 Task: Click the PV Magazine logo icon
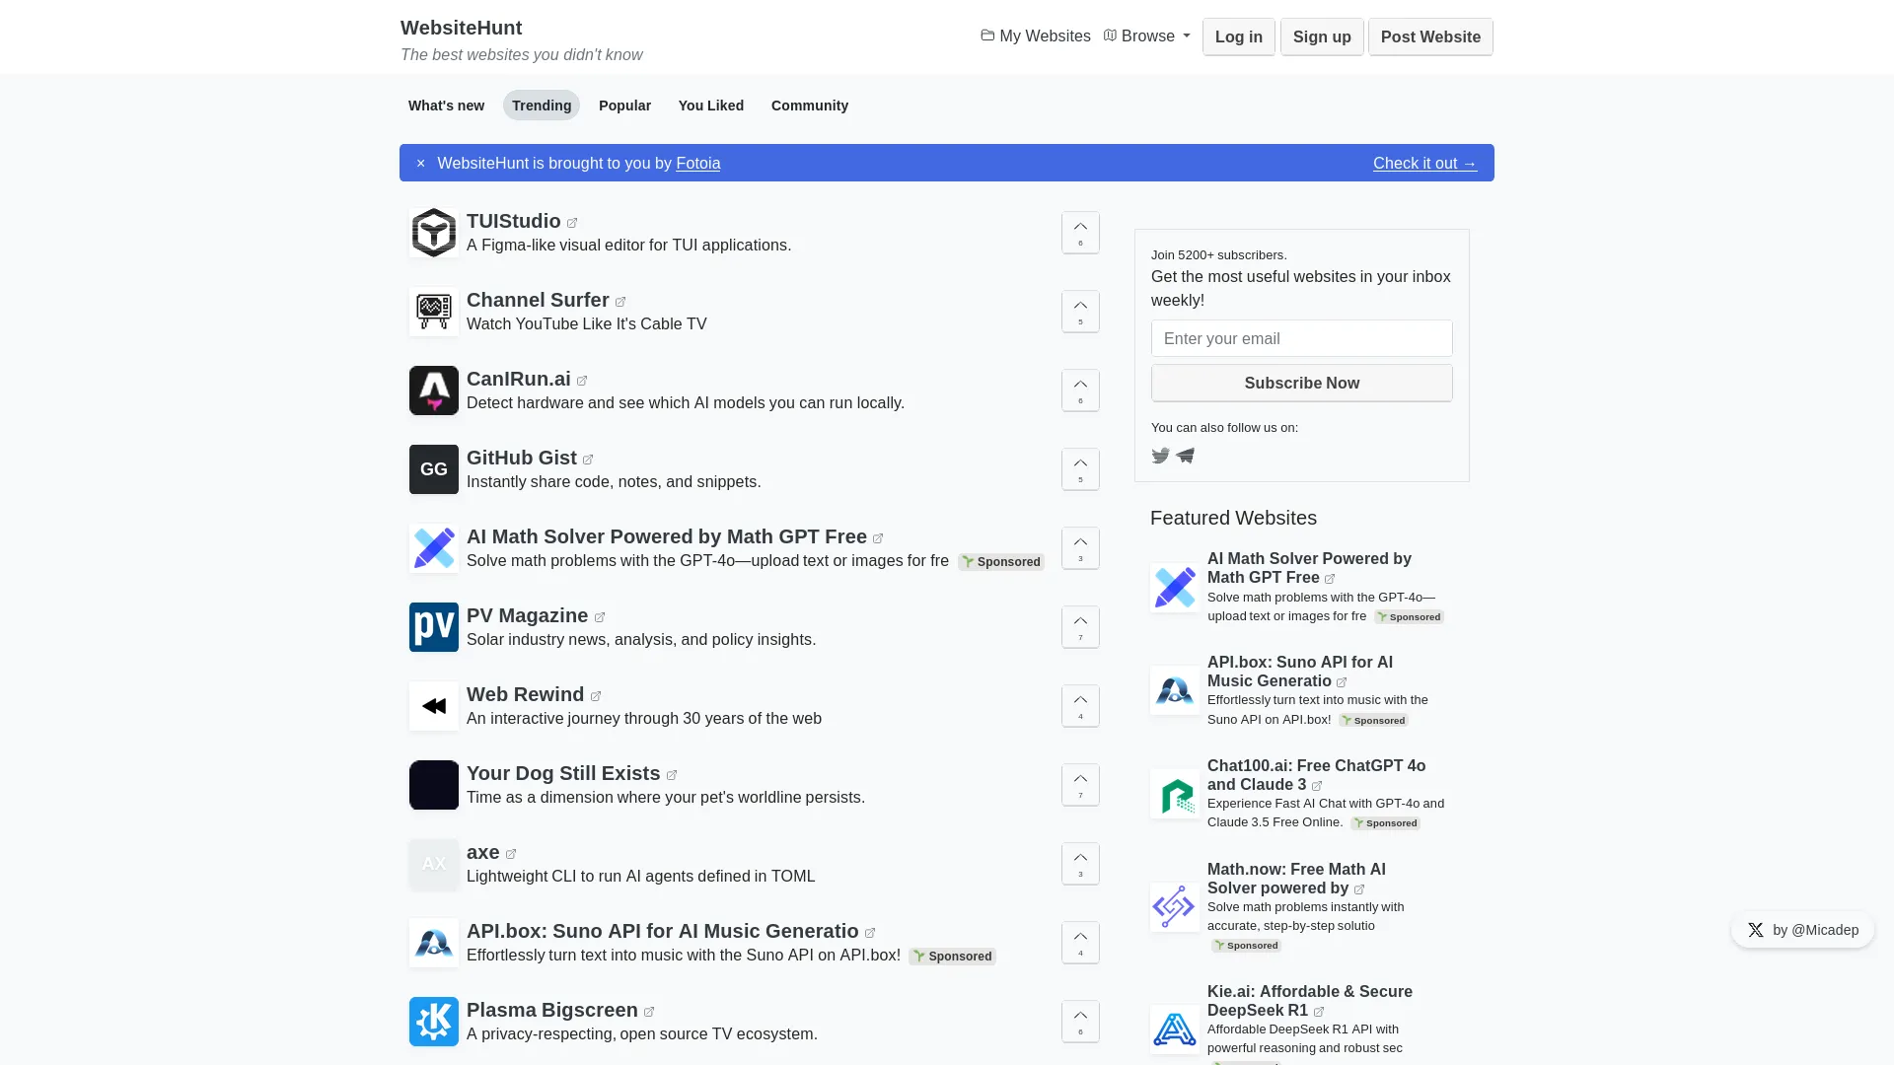(434, 627)
